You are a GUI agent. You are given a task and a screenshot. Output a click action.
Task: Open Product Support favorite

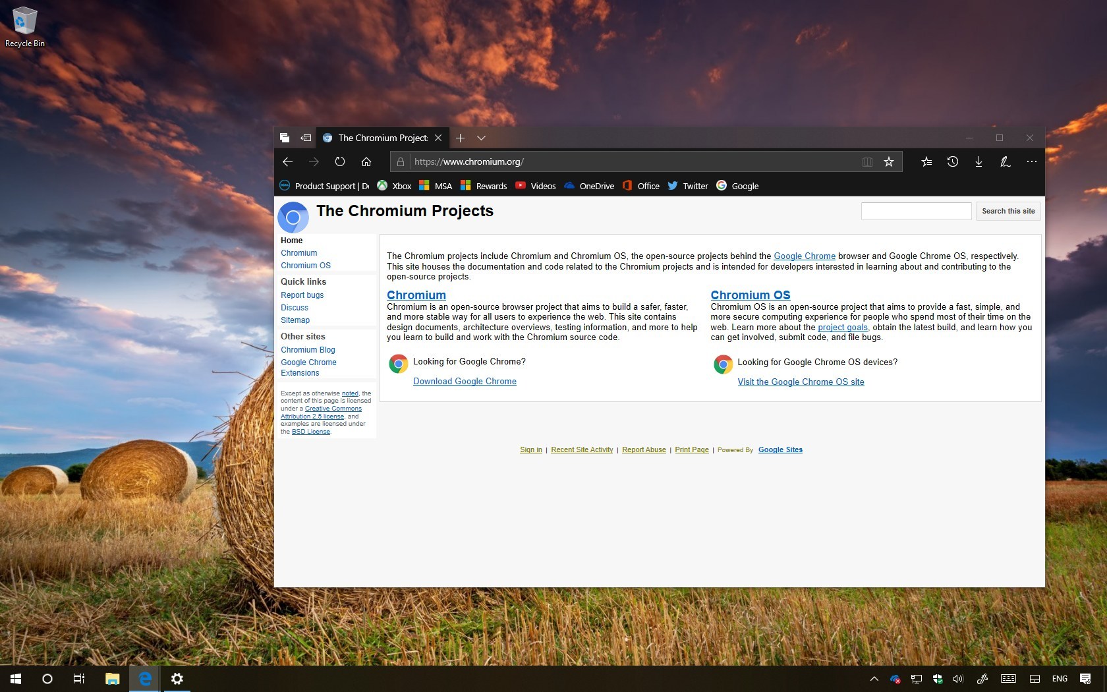tap(324, 186)
